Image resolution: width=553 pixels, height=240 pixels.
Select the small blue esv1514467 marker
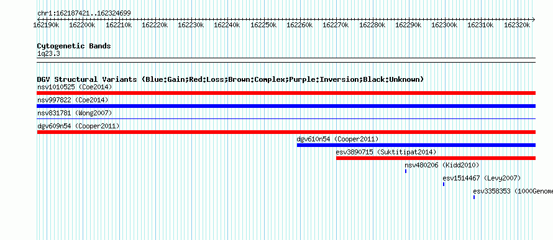point(444,184)
